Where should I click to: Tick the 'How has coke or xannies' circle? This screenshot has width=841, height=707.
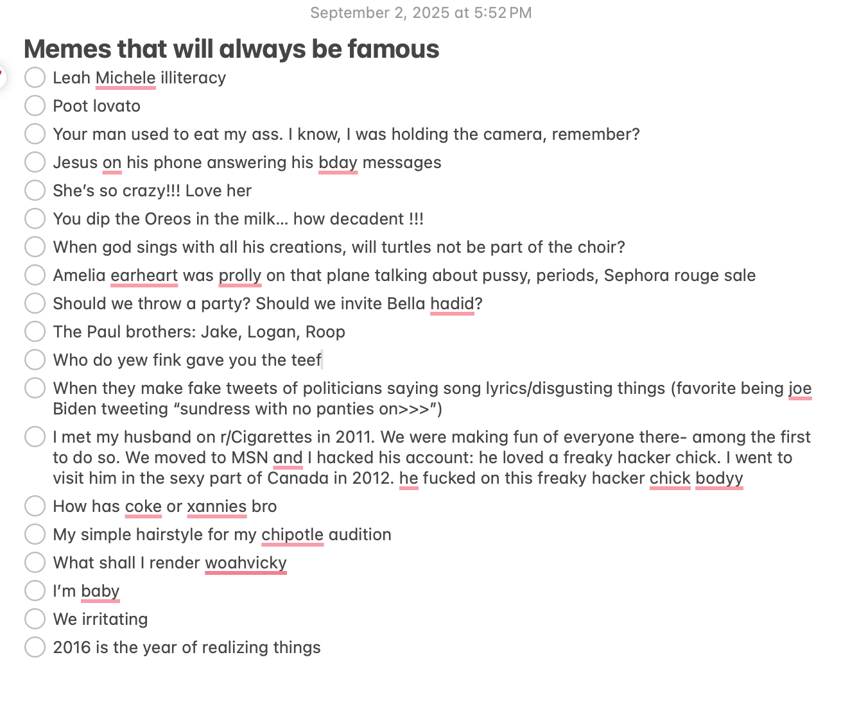coord(35,506)
